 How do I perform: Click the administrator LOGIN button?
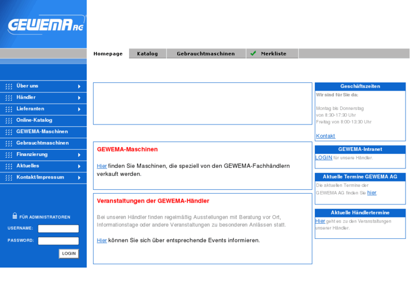point(69,253)
